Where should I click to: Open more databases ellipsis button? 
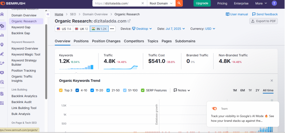112,29
